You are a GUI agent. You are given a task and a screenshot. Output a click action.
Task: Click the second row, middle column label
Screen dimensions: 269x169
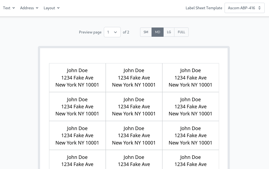[x=134, y=106]
